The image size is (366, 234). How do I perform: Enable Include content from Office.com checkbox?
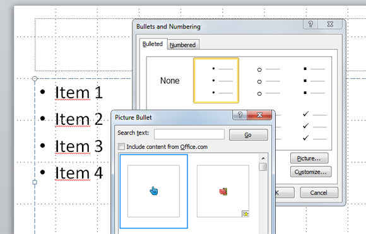point(122,147)
